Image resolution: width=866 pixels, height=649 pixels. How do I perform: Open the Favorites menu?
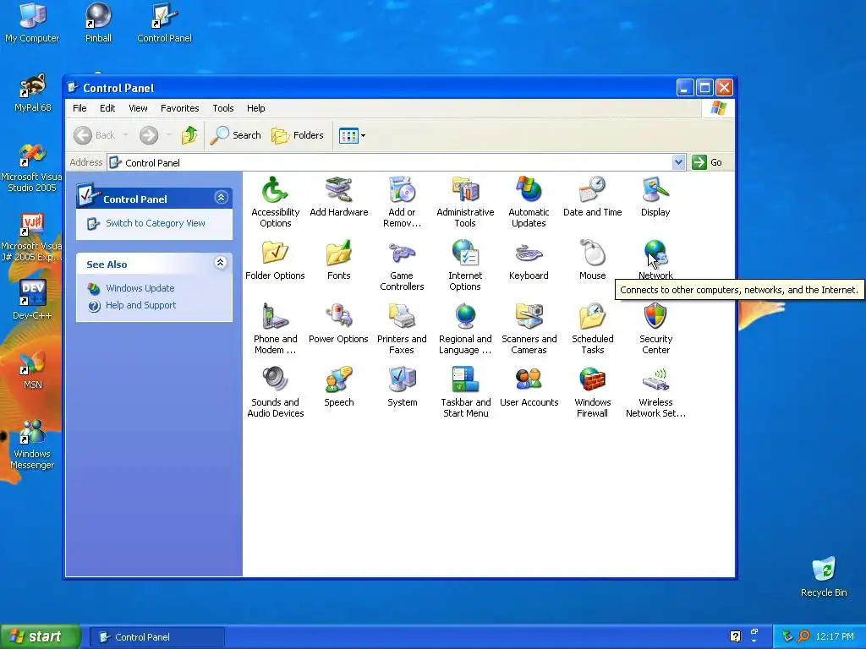(179, 108)
